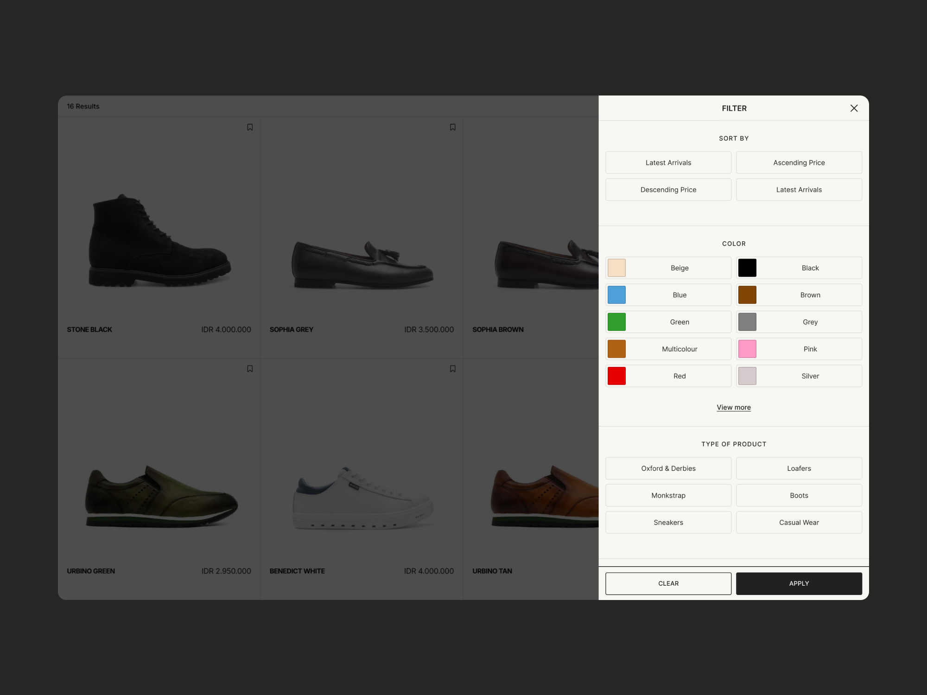The image size is (927, 695).
Task: Click the STONE BLACK product name
Action: tap(89, 329)
